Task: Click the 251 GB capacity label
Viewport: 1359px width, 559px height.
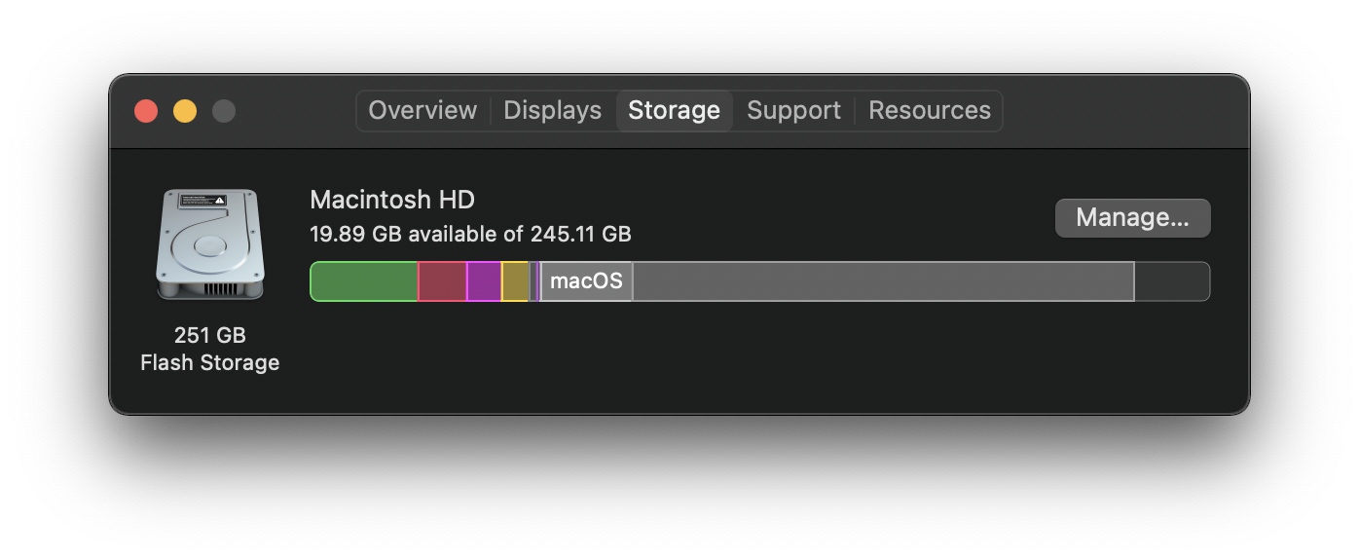Action: (x=209, y=335)
